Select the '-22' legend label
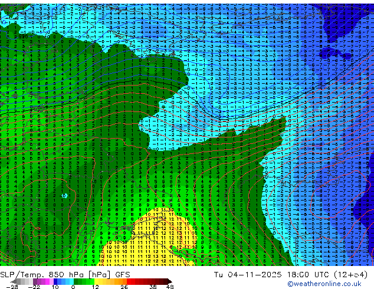Viewport: 374px width, 289px height. 34,287
